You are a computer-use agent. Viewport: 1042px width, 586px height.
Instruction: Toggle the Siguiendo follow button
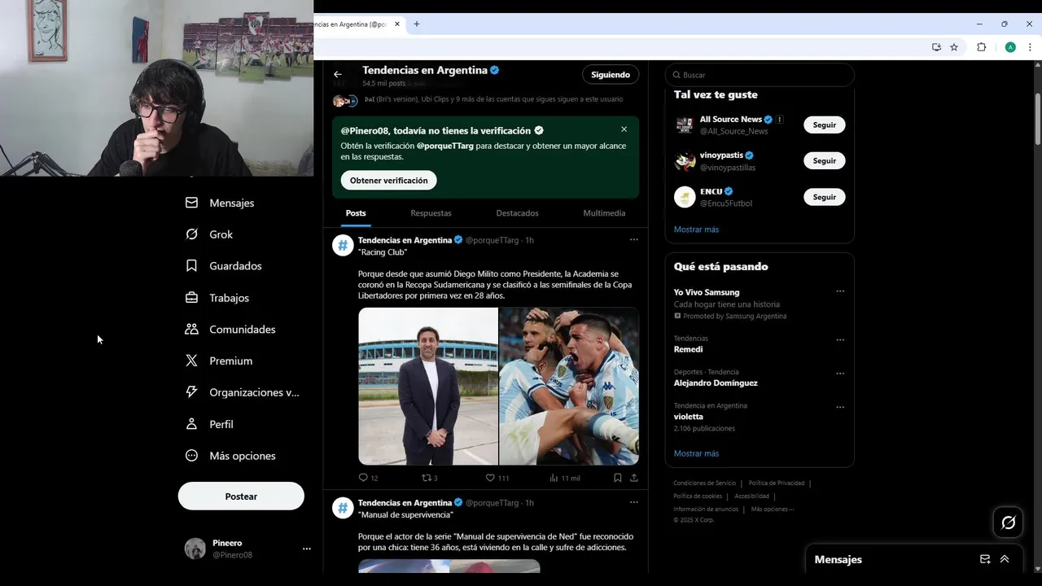coord(611,75)
